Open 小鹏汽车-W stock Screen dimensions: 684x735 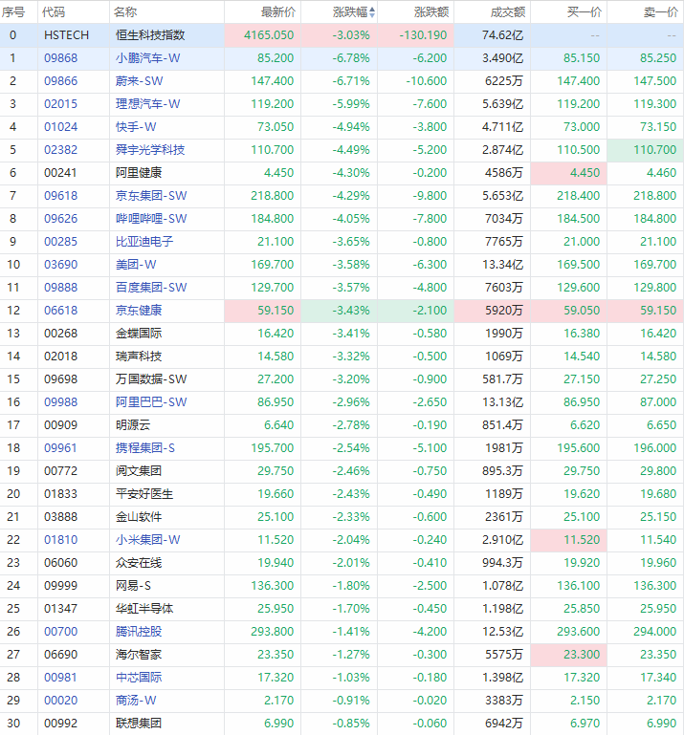click(x=147, y=58)
